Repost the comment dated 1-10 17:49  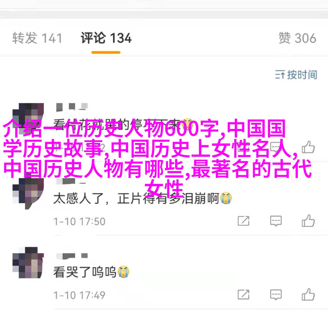(x=243, y=295)
